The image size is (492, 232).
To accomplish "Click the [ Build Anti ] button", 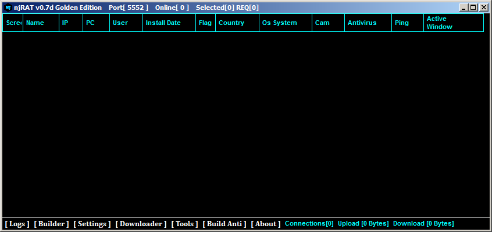I will tap(224, 224).
